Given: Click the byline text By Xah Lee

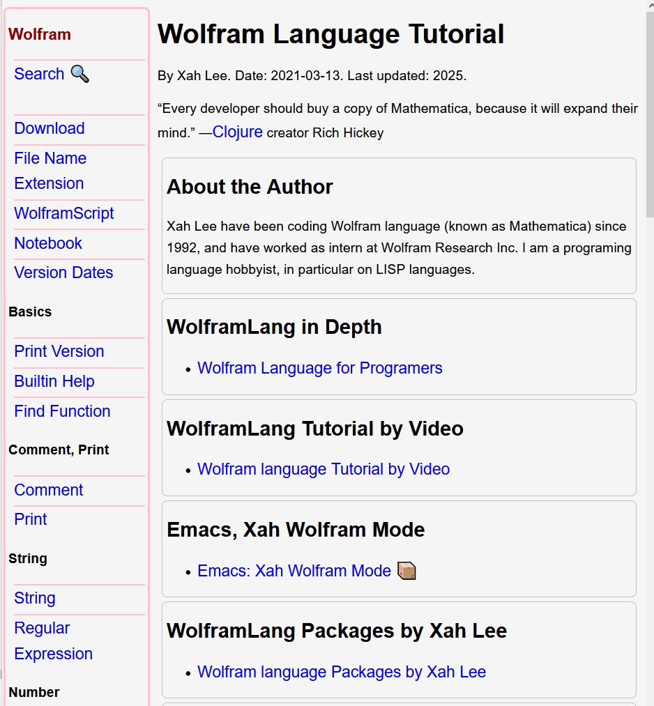Looking at the screenshot, I should click(194, 76).
